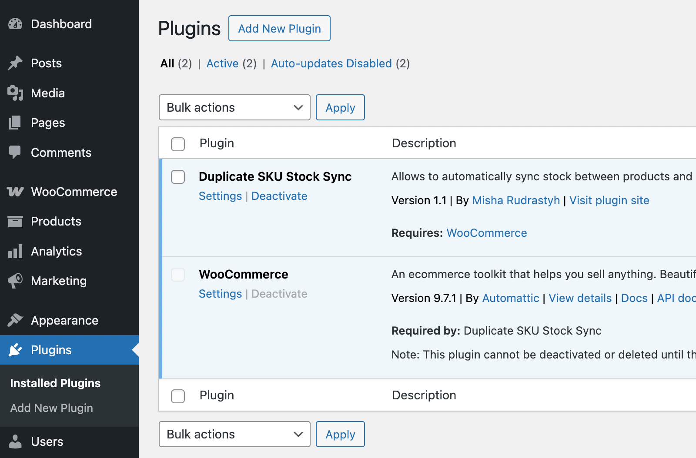Screen dimensions: 696x458
Task: Open the WooCommerce plugin Settings link
Action: coord(220,294)
